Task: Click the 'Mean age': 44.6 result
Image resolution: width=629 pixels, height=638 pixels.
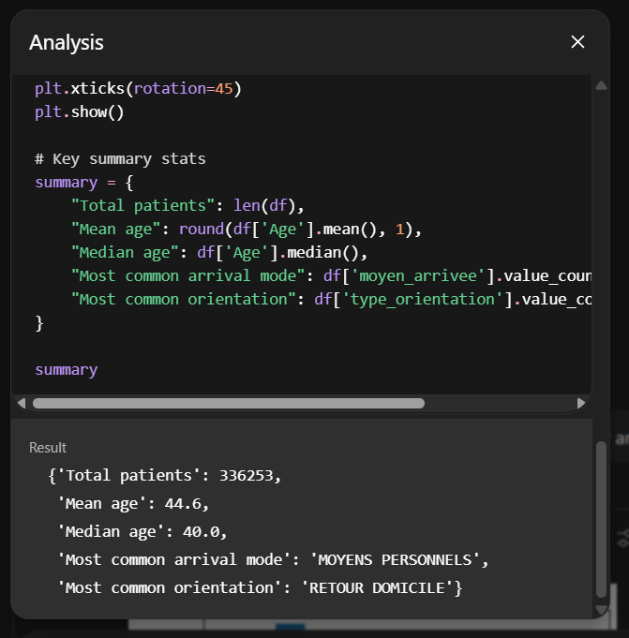Action: 133,503
